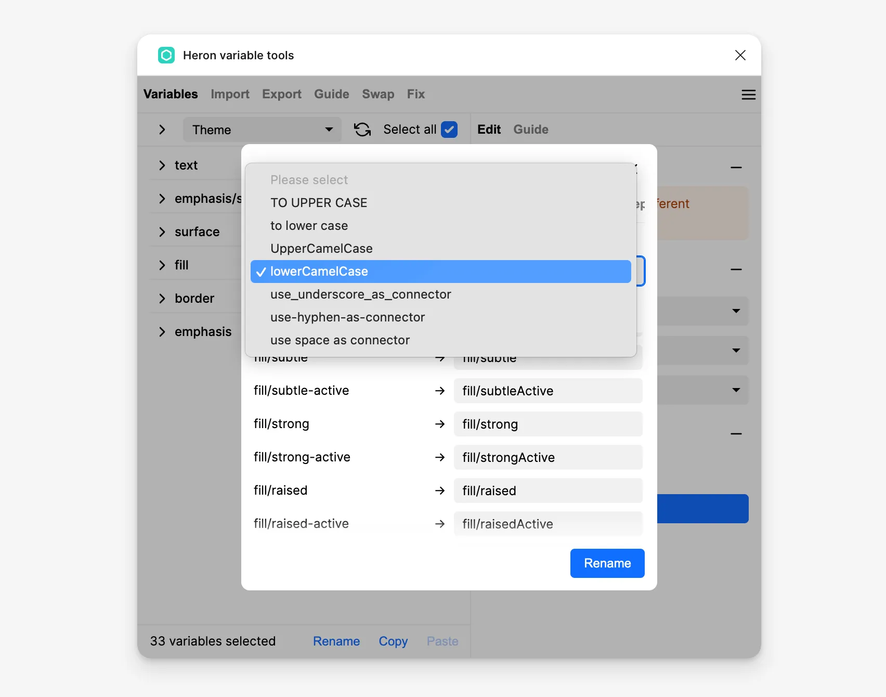The width and height of the screenshot is (886, 697).
Task: Edit the fill/strongActive new name field
Action: [548, 458]
